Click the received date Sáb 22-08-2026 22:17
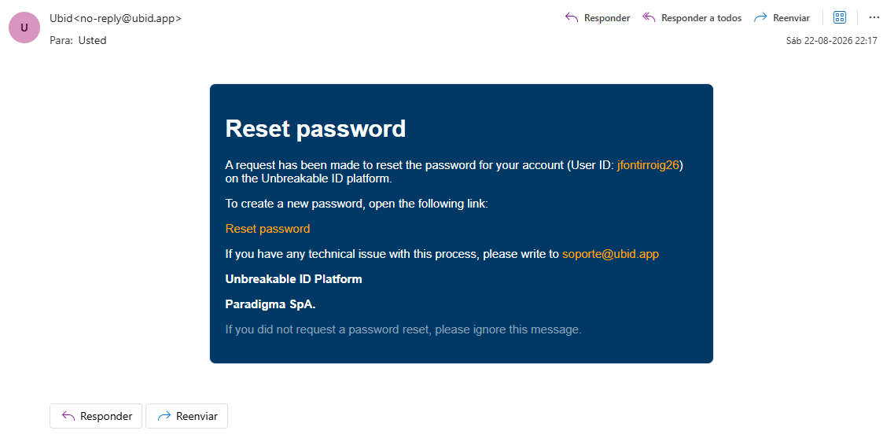The height and width of the screenshot is (438, 894). click(831, 41)
